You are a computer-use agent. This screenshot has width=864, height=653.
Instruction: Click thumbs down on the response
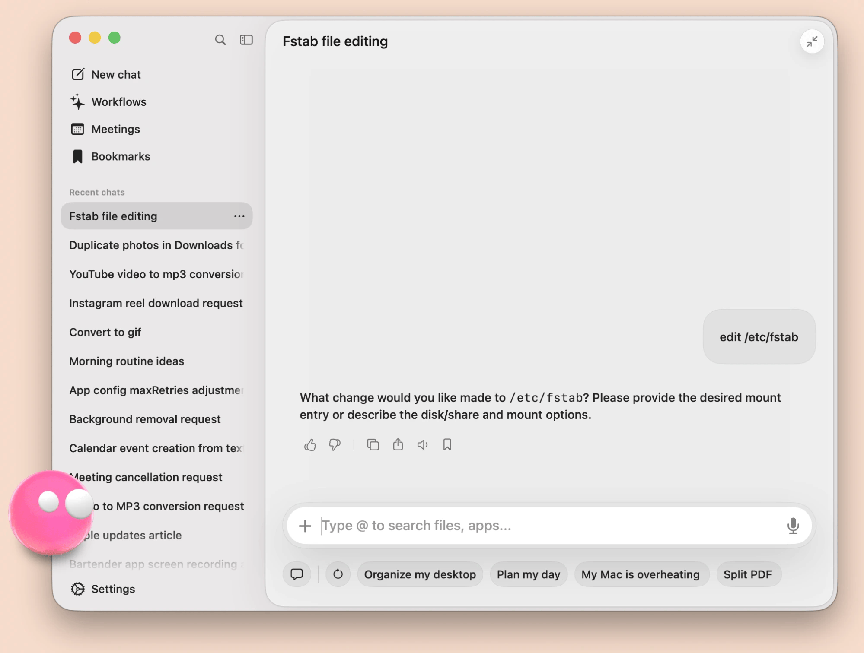[335, 444]
